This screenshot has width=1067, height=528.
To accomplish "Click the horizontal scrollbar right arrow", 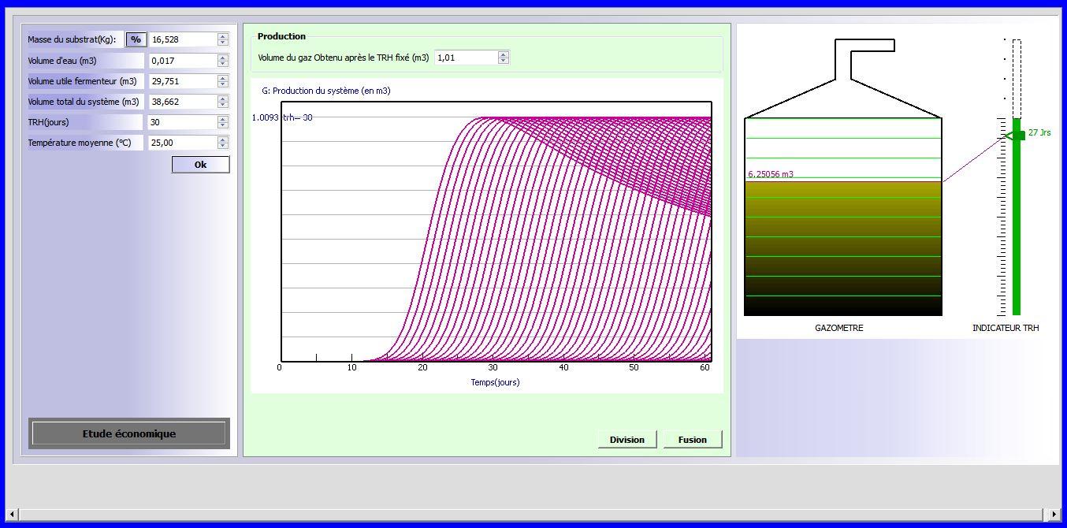I will (x=1055, y=514).
